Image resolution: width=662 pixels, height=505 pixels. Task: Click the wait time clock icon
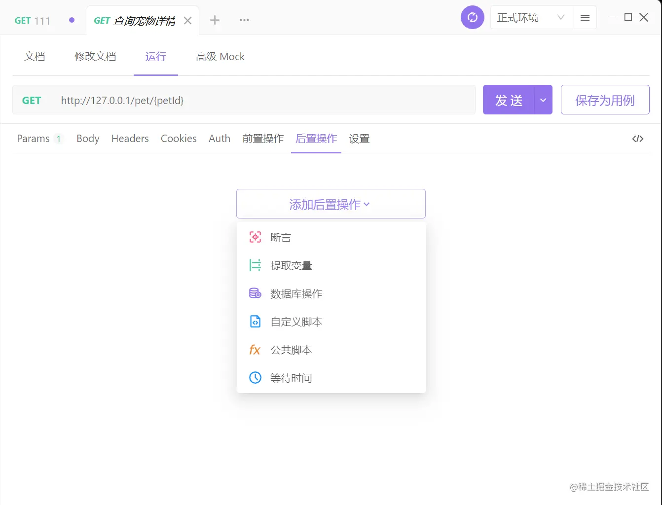[x=255, y=378]
